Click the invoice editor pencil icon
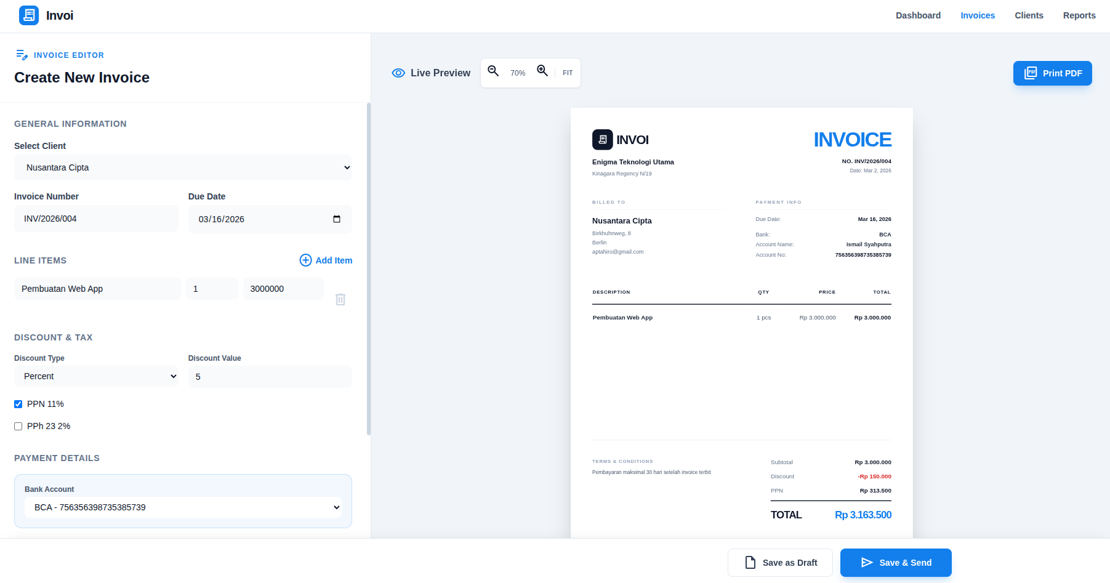 tap(22, 55)
